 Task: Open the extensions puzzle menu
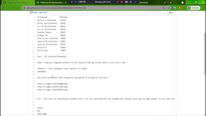[184, 8]
